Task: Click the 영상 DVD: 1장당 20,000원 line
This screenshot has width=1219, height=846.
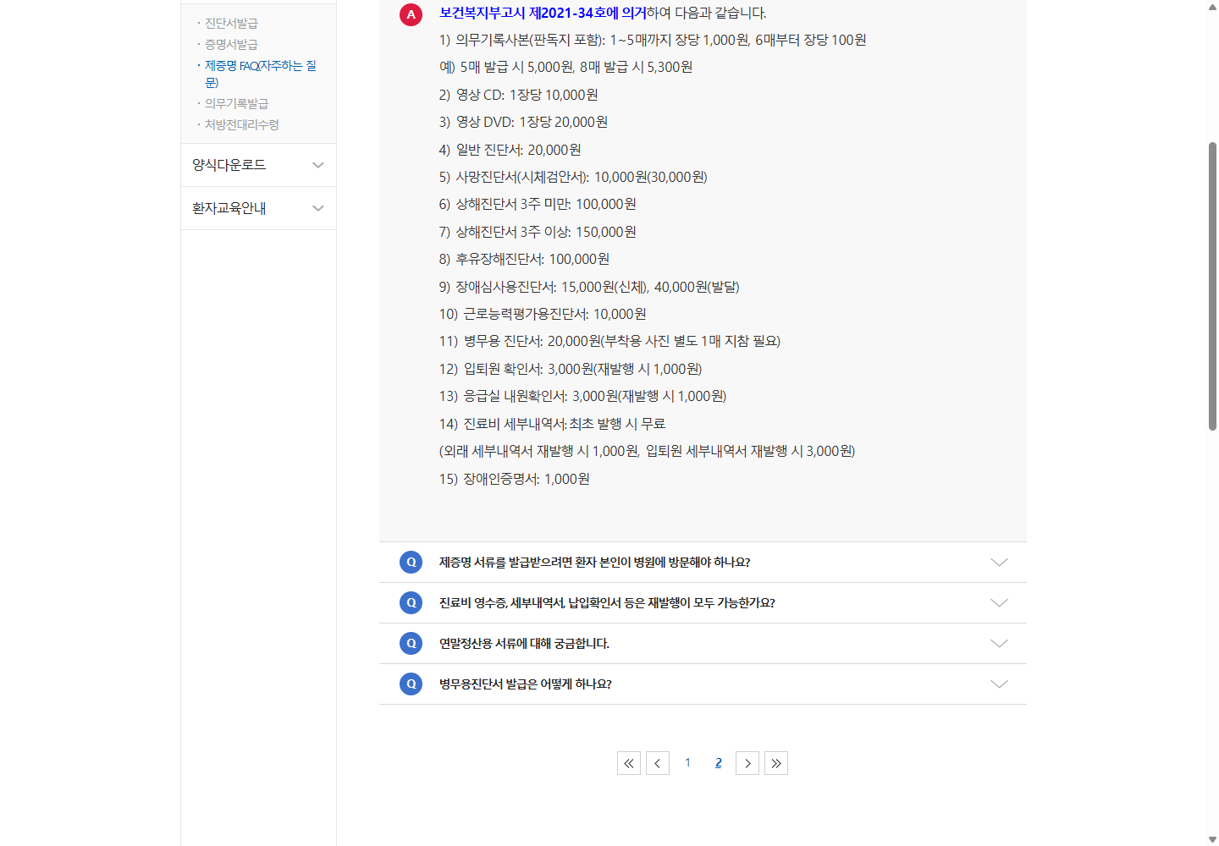Action: click(x=523, y=122)
